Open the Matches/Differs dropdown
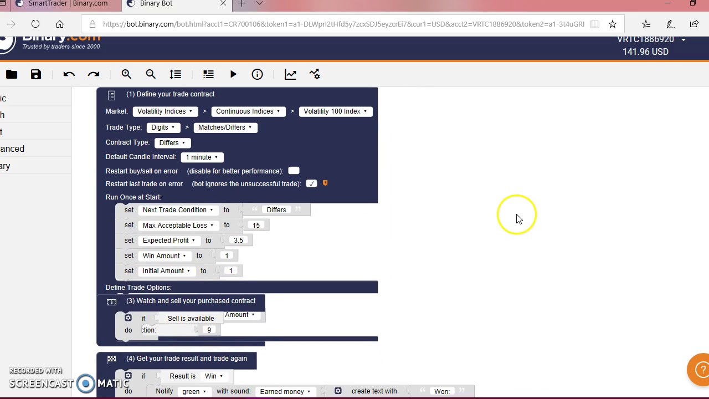This screenshot has width=709, height=399. [x=225, y=127]
